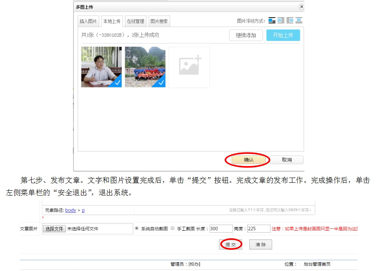
Task: Click the 选择文件 button
Action: (54, 229)
